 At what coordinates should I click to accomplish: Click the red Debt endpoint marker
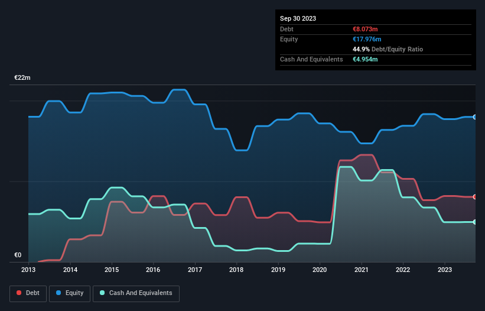pyautogui.click(x=475, y=197)
